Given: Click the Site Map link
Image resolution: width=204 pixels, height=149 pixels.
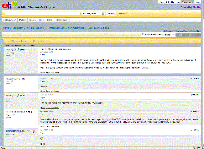Looking at the screenshot, I should [197, 7].
